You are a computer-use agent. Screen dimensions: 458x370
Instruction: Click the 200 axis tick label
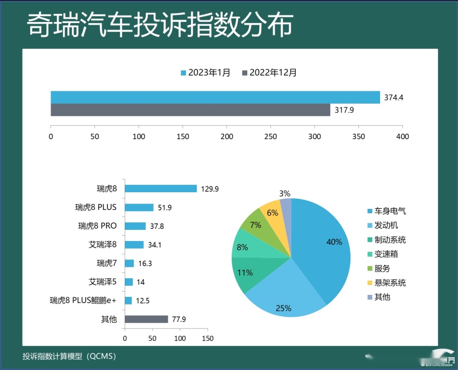pyautogui.click(x=227, y=136)
